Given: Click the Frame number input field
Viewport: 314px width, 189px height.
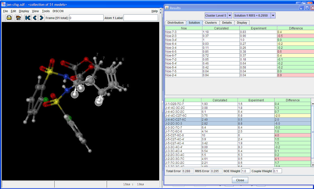Looking at the screenshot, I should (86, 18).
